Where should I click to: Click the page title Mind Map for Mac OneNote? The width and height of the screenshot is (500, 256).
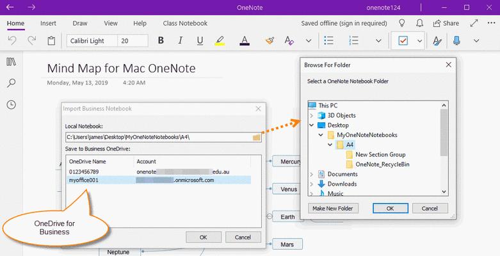pos(121,68)
